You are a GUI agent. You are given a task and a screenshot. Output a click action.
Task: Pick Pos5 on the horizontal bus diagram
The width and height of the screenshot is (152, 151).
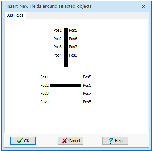point(87,77)
